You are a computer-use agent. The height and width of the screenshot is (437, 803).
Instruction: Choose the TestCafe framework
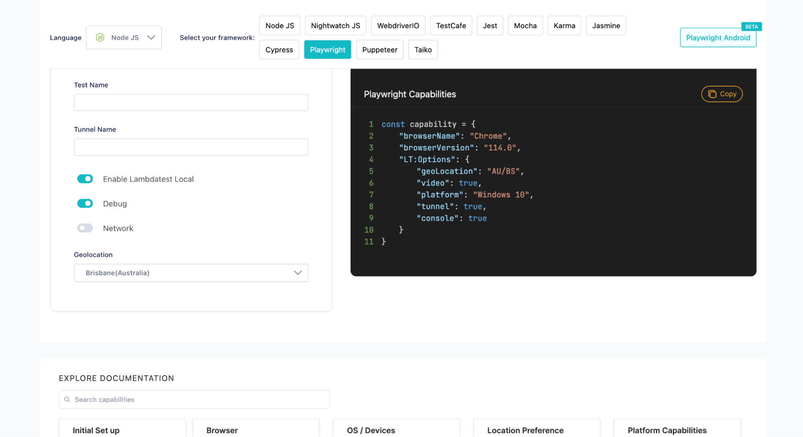pyautogui.click(x=451, y=25)
